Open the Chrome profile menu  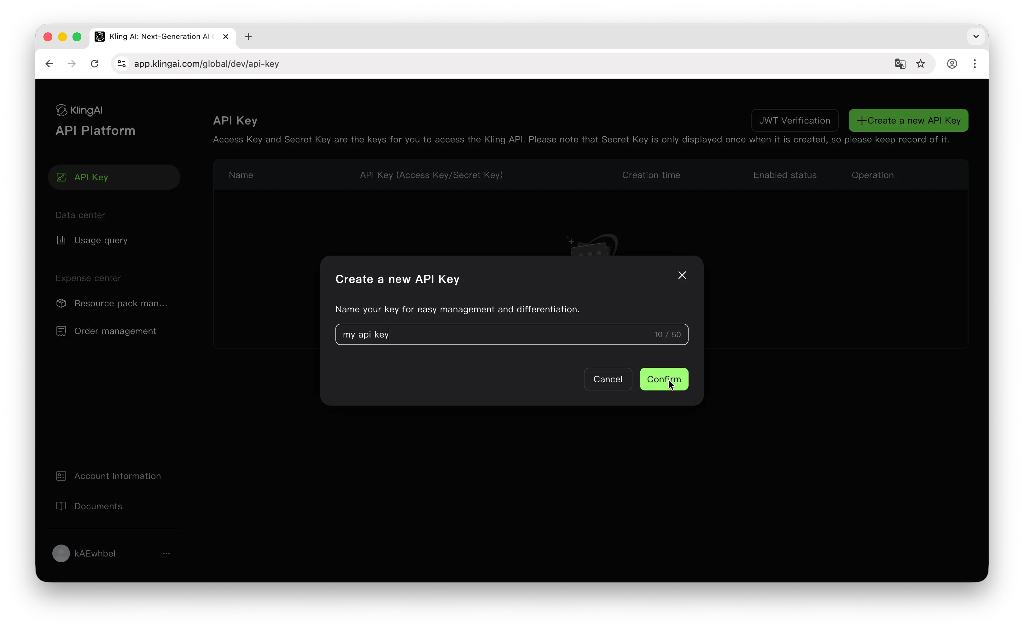pos(952,63)
